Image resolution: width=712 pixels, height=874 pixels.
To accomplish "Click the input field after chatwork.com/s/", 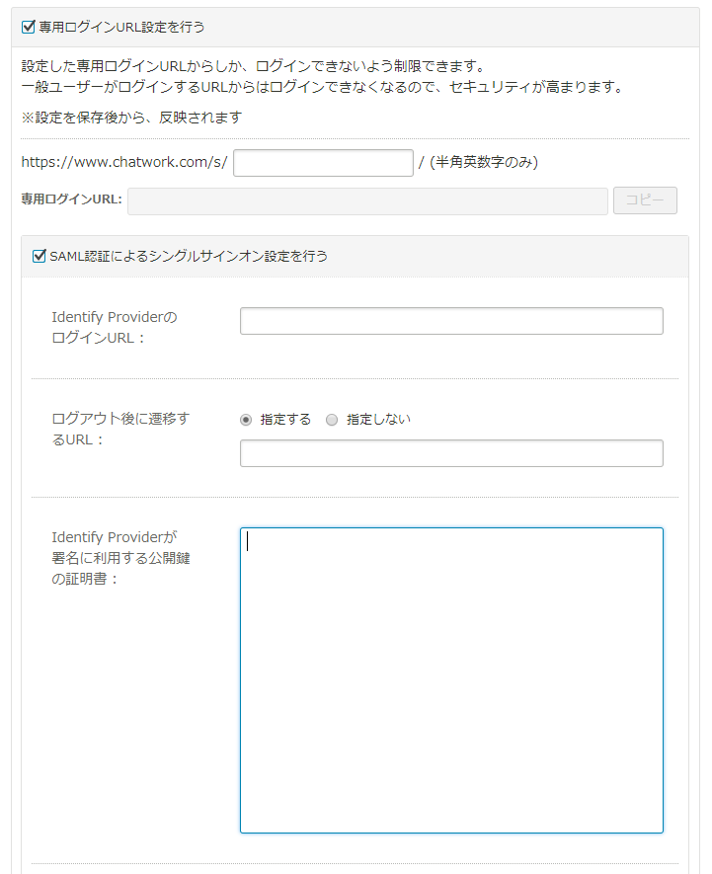I will tap(323, 163).
